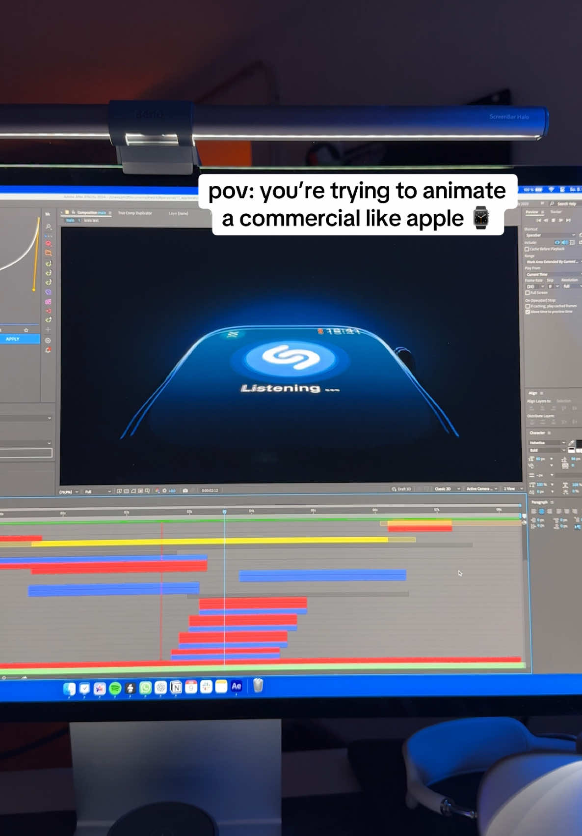Click the 04s mark on time ruler
This screenshot has width=582, height=836.
coord(251,511)
